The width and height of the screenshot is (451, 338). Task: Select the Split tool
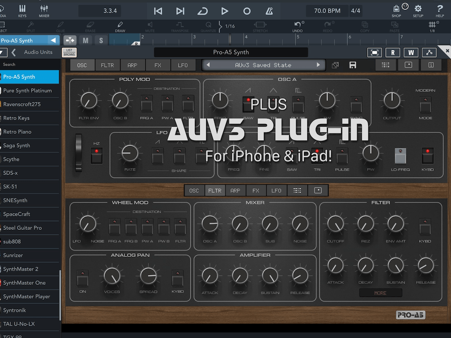[x=31, y=27]
